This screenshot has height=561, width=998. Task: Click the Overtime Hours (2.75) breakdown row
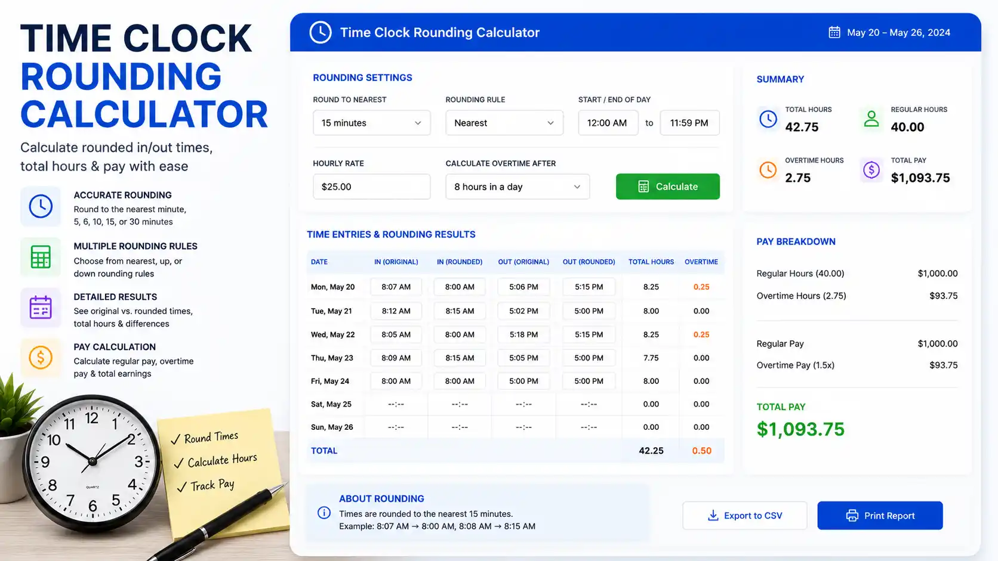857,296
